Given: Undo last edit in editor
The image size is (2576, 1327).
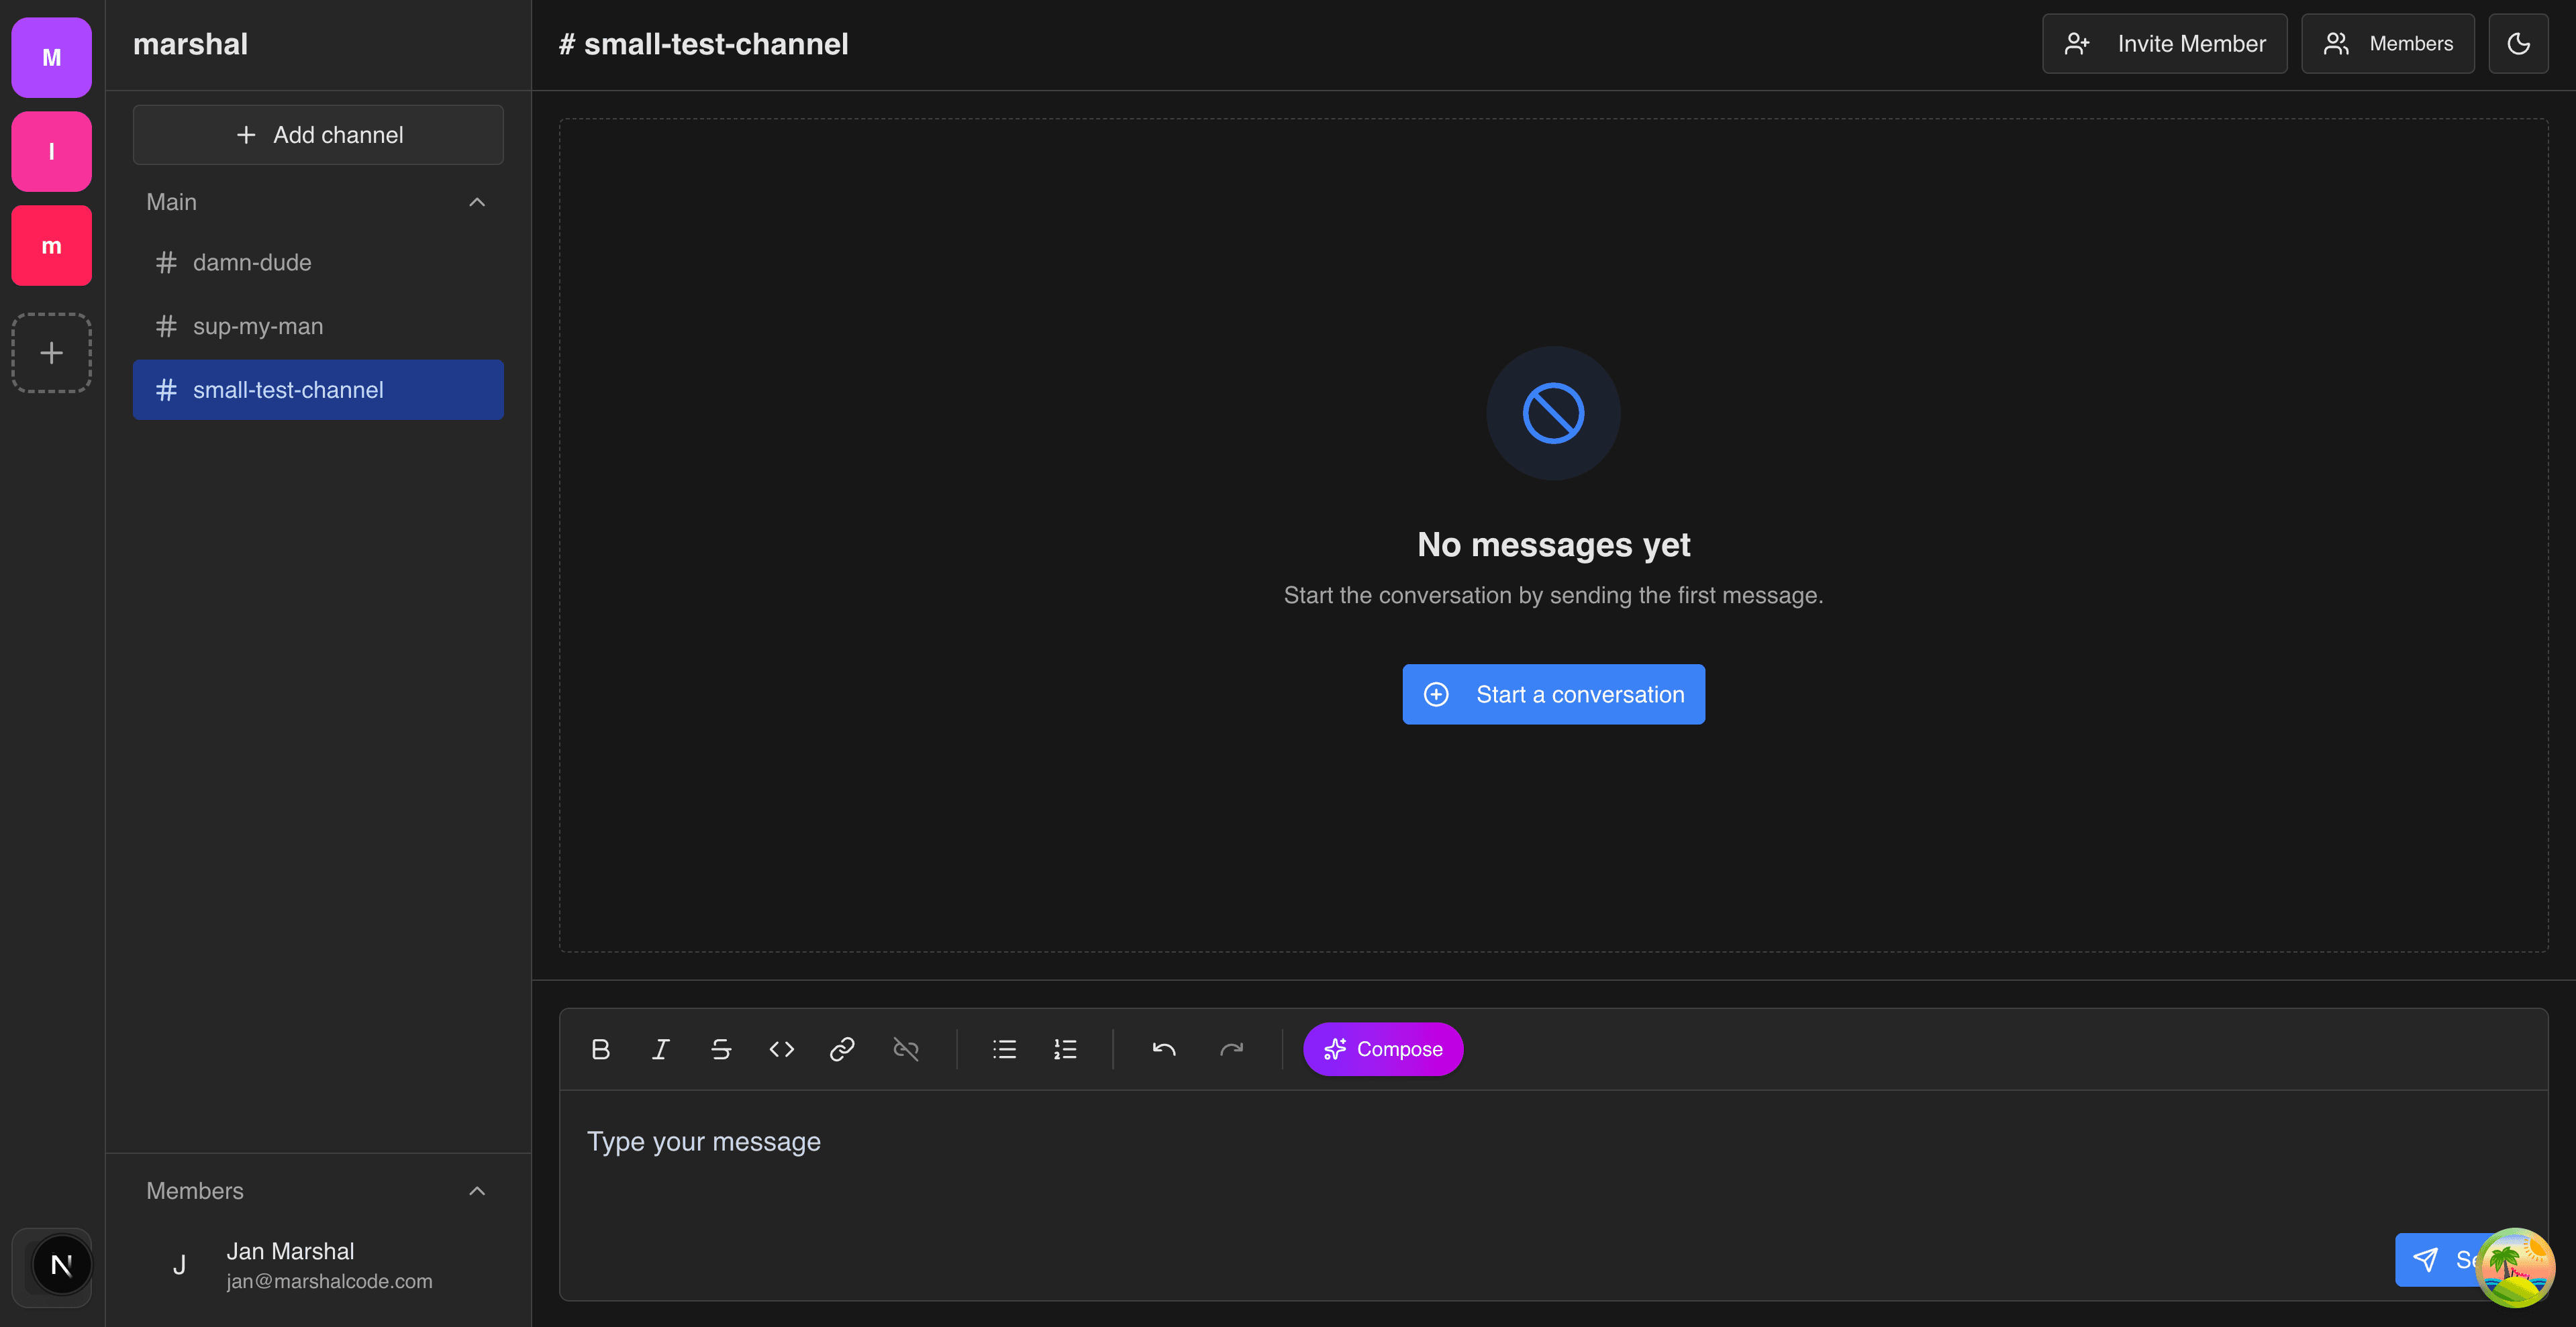Looking at the screenshot, I should [x=1163, y=1049].
